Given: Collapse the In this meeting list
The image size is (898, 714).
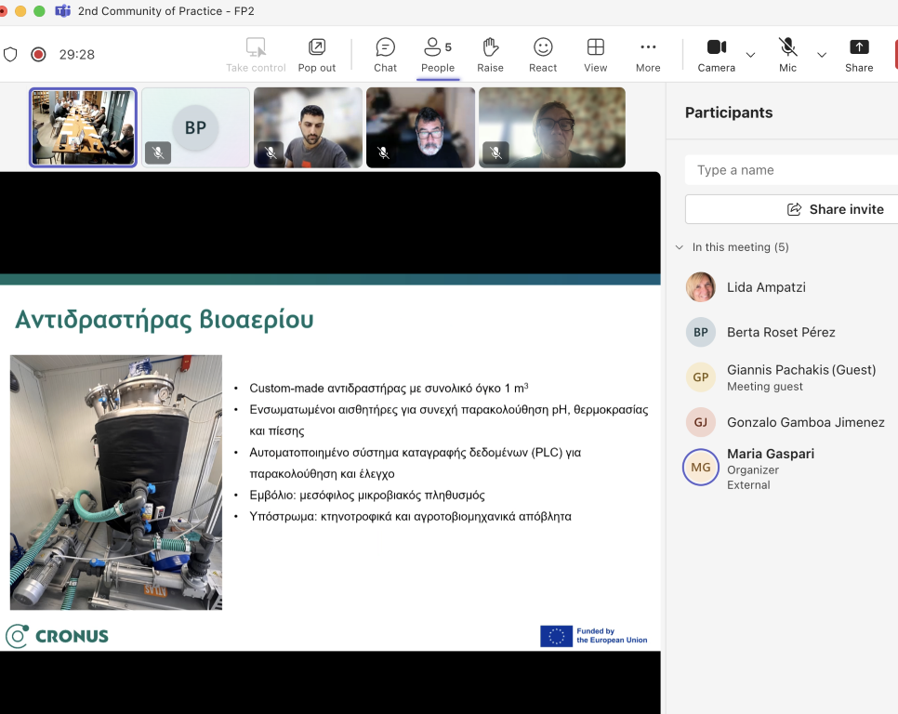Looking at the screenshot, I should [x=680, y=247].
